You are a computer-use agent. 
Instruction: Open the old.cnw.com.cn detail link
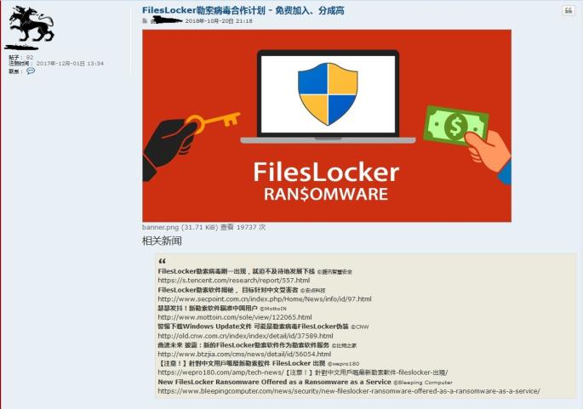pos(245,336)
